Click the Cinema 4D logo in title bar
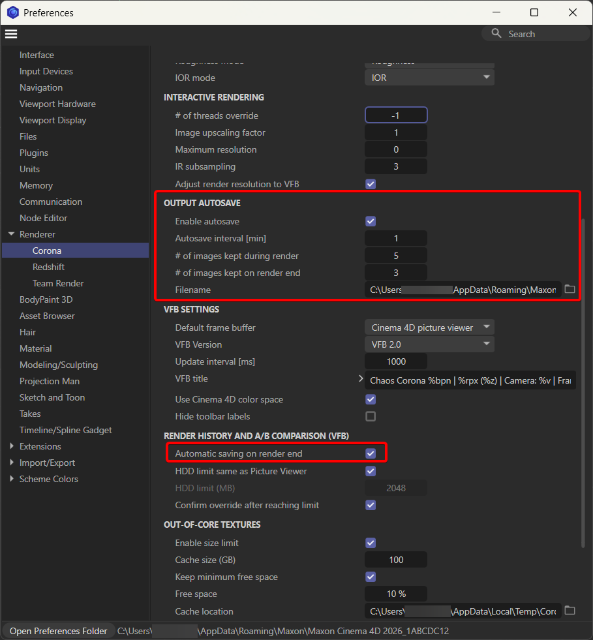The height and width of the screenshot is (640, 593). click(x=12, y=12)
